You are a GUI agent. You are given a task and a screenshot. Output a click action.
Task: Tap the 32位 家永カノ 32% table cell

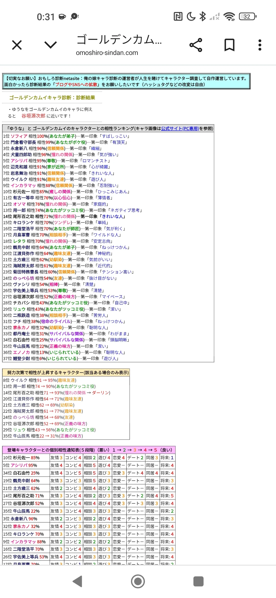26,526
